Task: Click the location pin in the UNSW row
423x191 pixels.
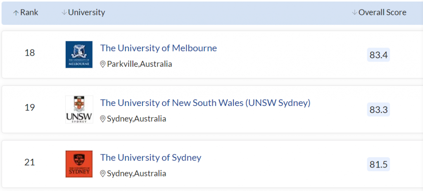Action: [103, 119]
